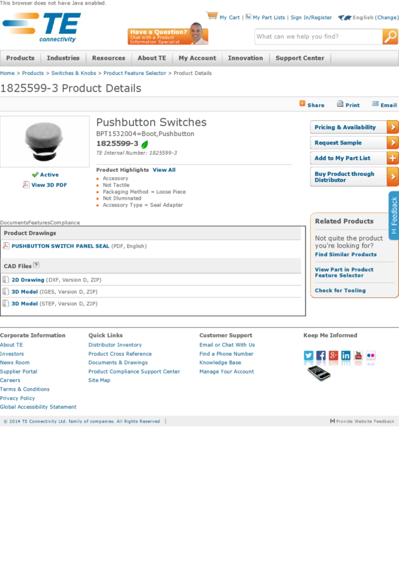The image size is (399, 564).
Task: Click the pushbutton boot product image
Action: (x=44, y=141)
